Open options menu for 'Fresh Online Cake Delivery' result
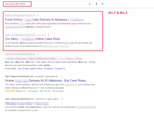The image size is (154, 115). (38, 15)
